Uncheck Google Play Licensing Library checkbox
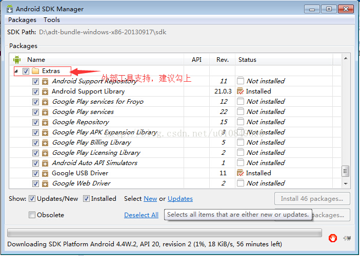The height and width of the screenshot is (256, 360). tap(35, 153)
